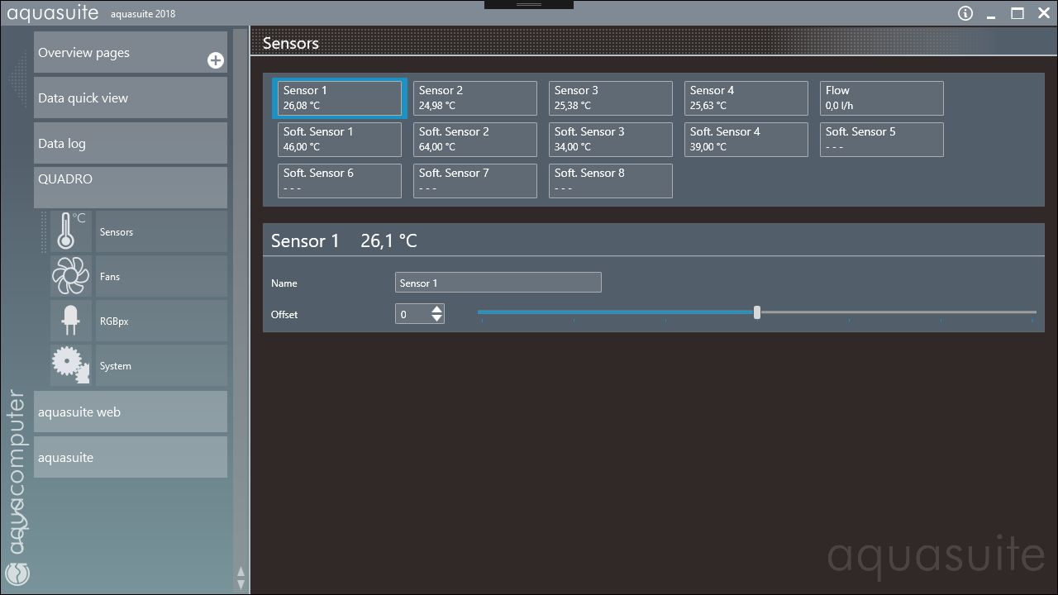1058x595 pixels.
Task: Add a new overview page with plus icon
Action: [215, 60]
